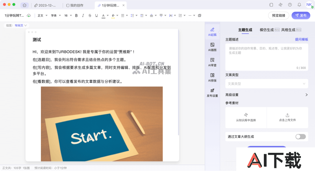Open the NK user avatar menu
Image resolution: width=315 pixels, height=171 pixels.
coord(309,5)
